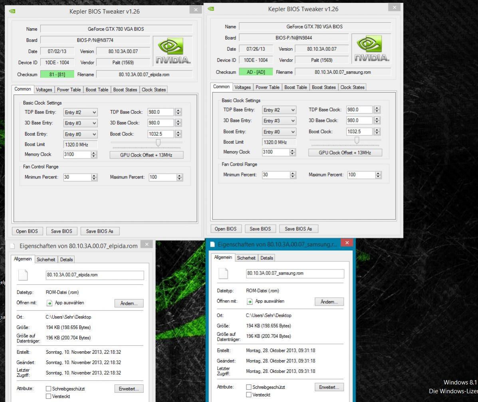Close the samsung.rom properties window
This screenshot has width=478, height=402.
click(x=347, y=243)
